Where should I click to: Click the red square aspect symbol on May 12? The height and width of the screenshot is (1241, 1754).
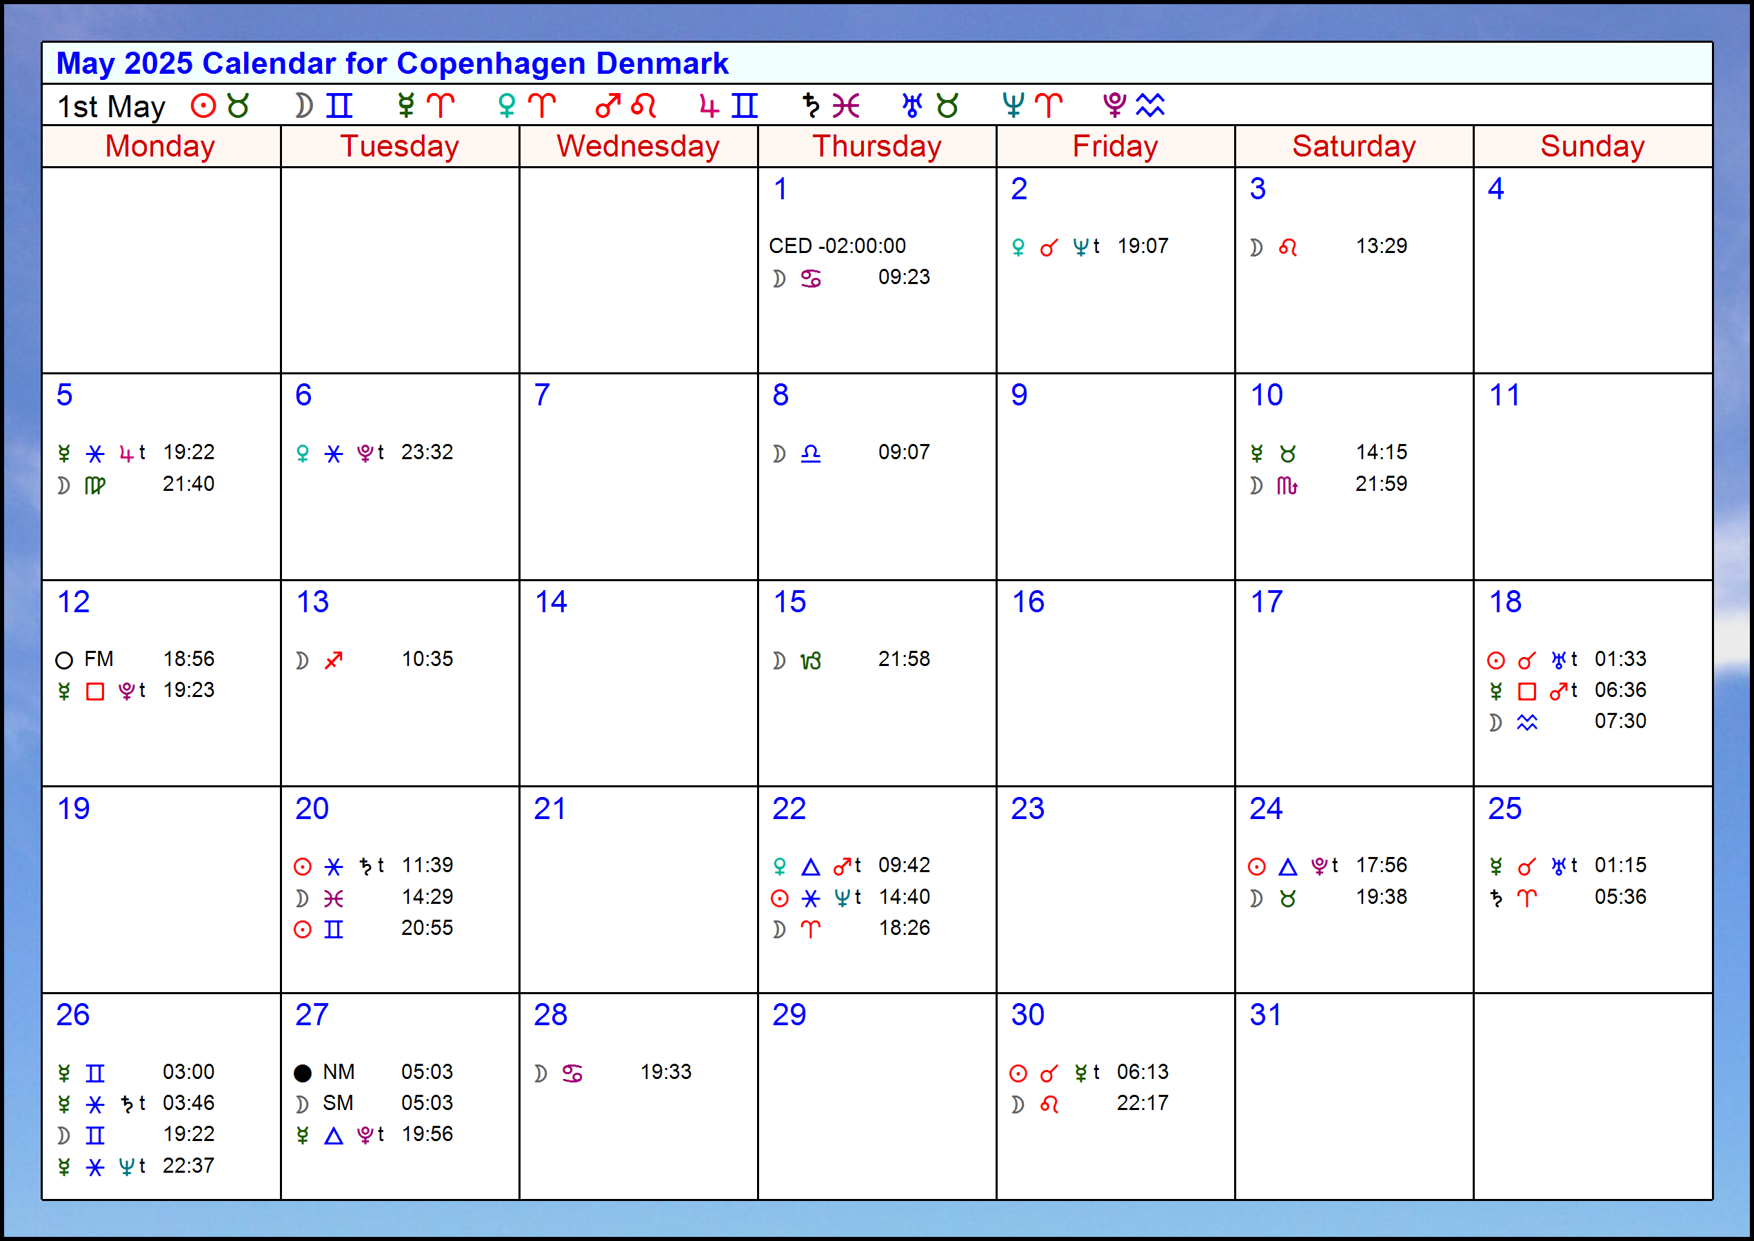[x=94, y=692]
